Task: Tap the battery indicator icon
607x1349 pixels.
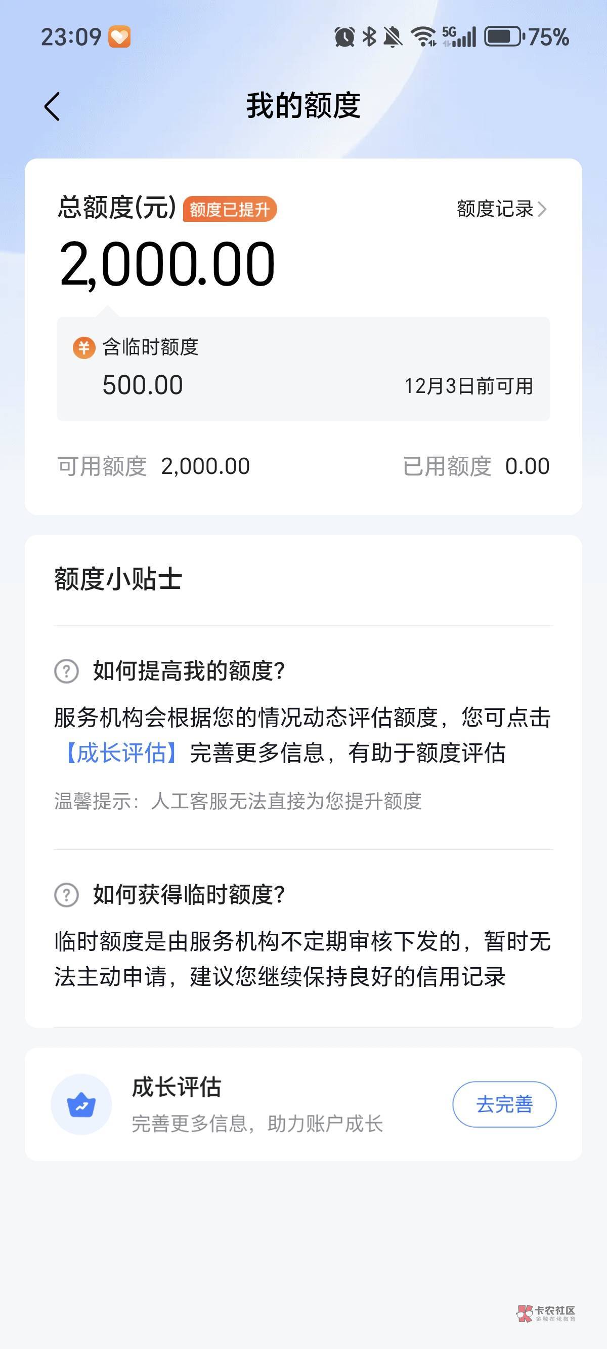Action: (504, 36)
